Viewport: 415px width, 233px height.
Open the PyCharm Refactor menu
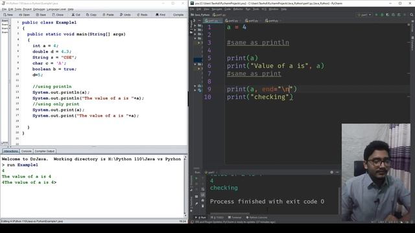tap(238, 9)
